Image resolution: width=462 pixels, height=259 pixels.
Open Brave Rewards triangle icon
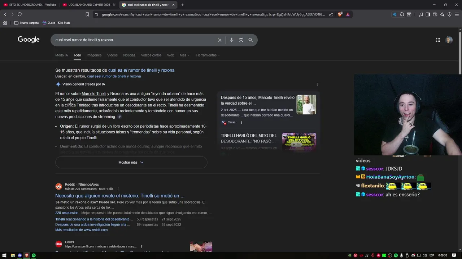point(348,14)
